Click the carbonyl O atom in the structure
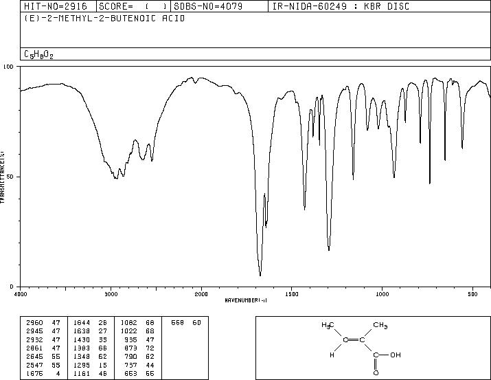Image resolution: width=491 pixels, height=380 pixels. point(376,373)
